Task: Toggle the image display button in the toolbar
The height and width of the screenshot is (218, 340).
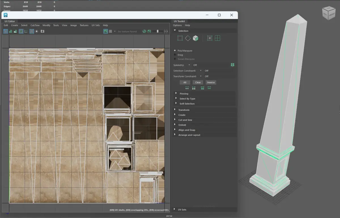Action: pos(105,31)
